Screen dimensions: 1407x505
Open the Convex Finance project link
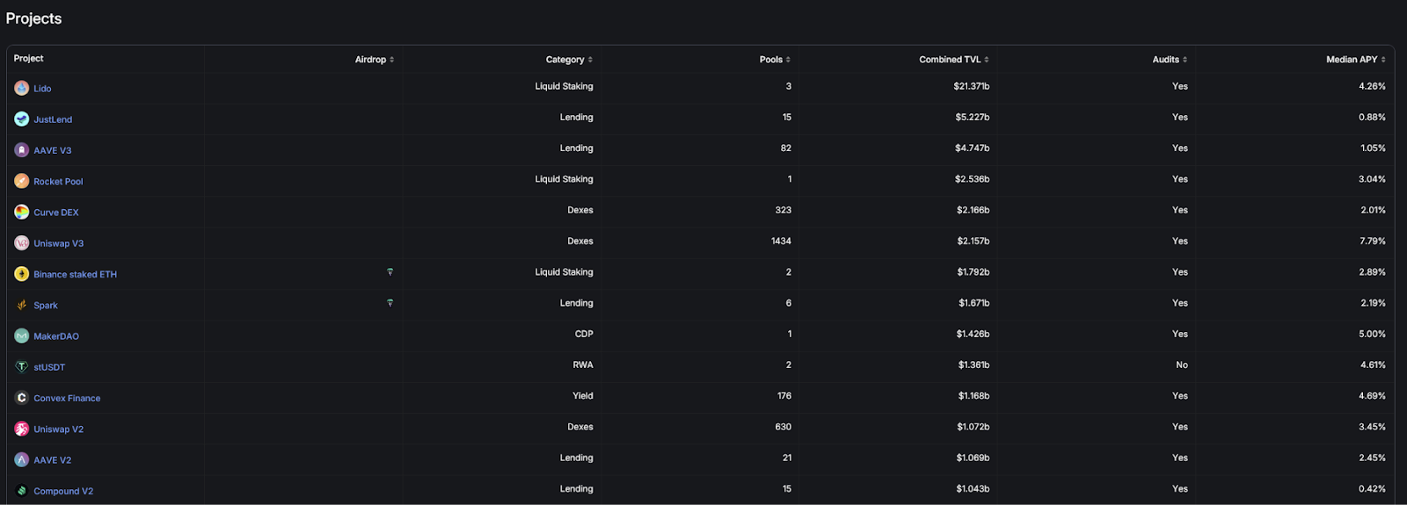coord(67,398)
